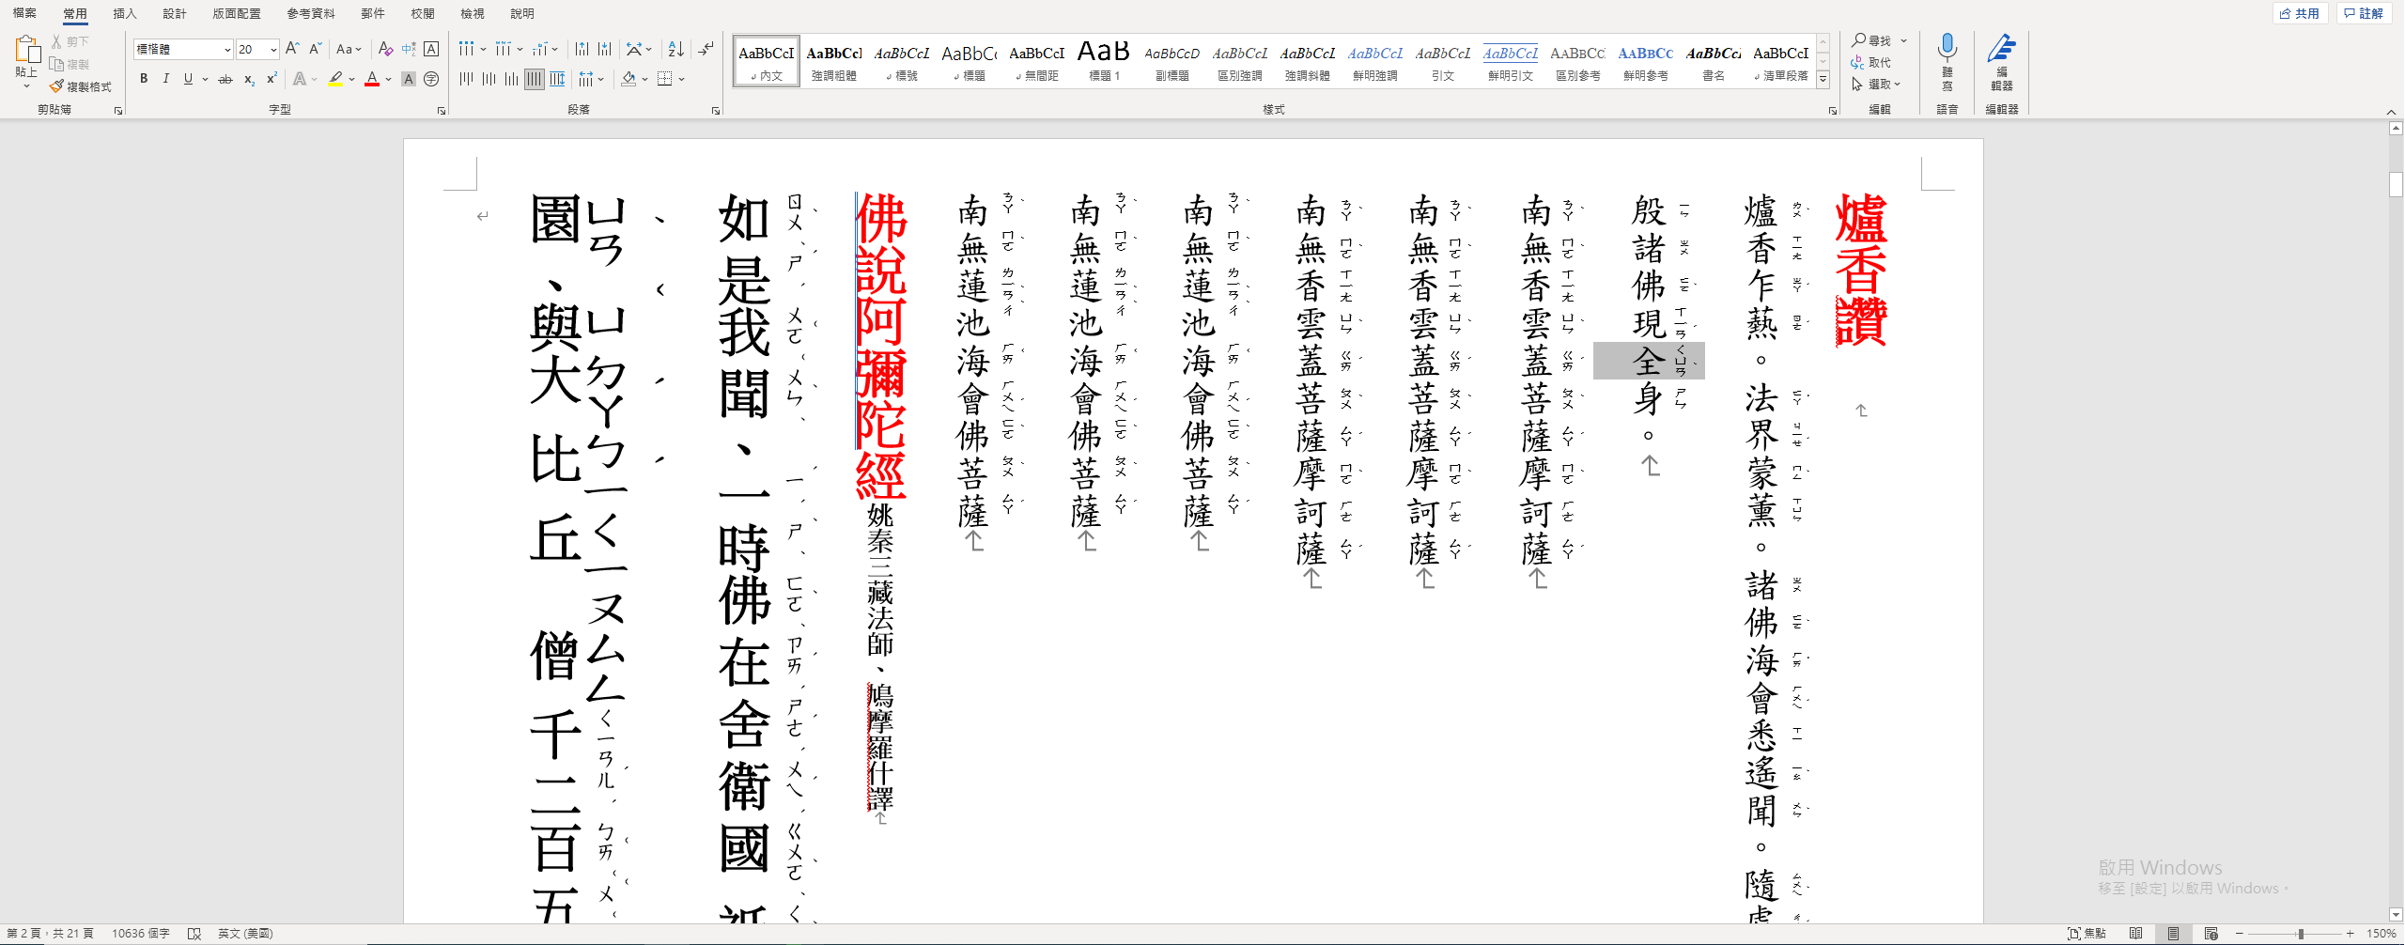This screenshot has height=945, width=2405.
Task: Show or hide paragraph marks
Action: 706,49
